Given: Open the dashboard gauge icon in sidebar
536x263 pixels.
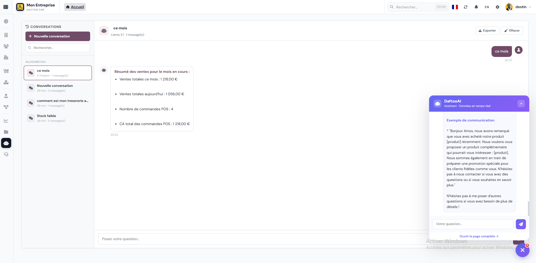Looking at the screenshot, I should coord(6,21).
